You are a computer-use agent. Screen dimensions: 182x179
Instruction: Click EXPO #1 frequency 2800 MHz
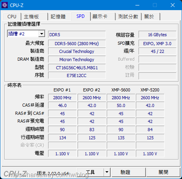(62, 98)
